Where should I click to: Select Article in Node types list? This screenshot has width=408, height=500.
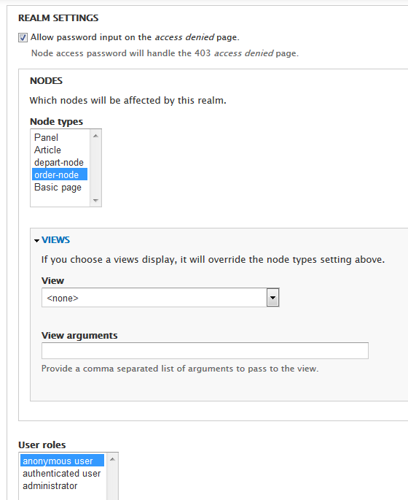click(x=60, y=150)
